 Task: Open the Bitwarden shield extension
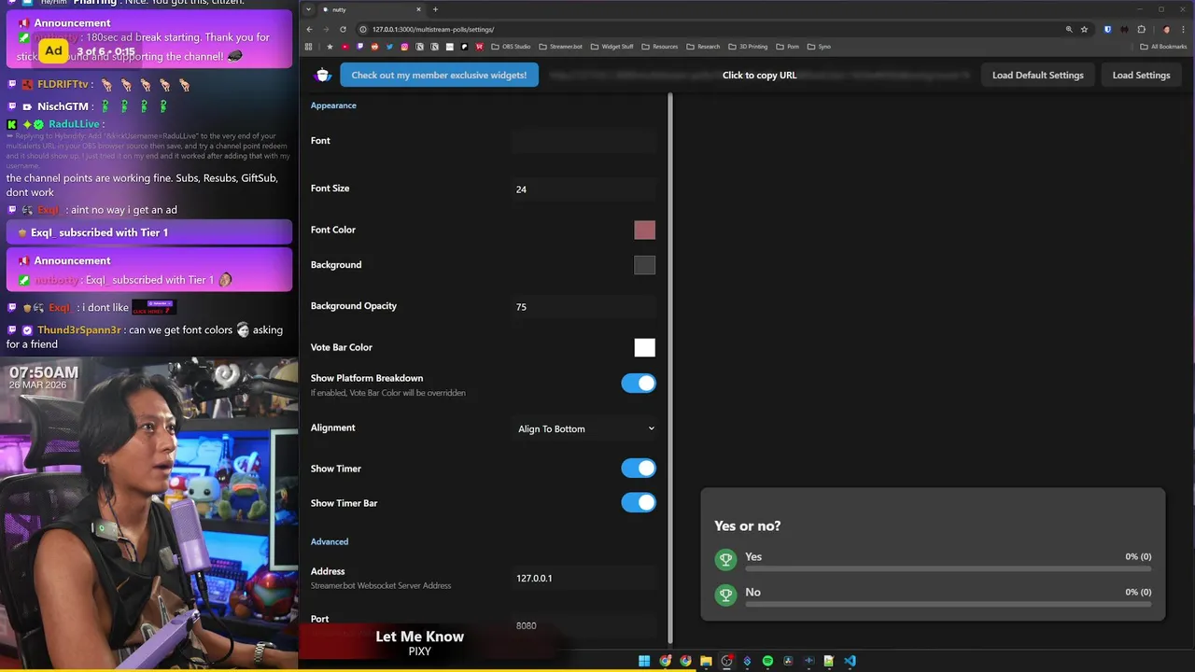[x=1108, y=29]
